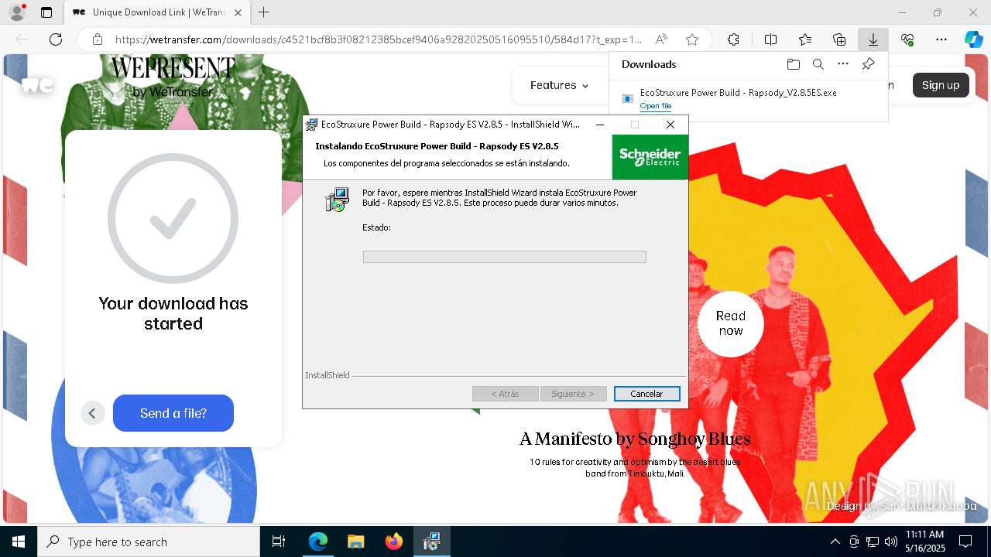View site information lock icon
Screen dimensions: 991x557
click(x=97, y=39)
